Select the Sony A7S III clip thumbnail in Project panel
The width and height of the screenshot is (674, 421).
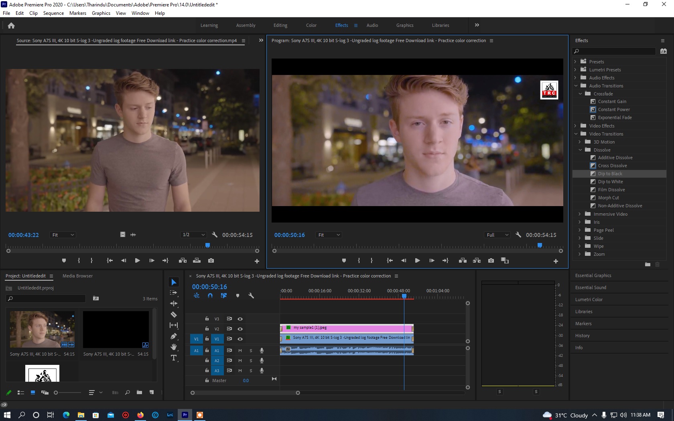42,329
